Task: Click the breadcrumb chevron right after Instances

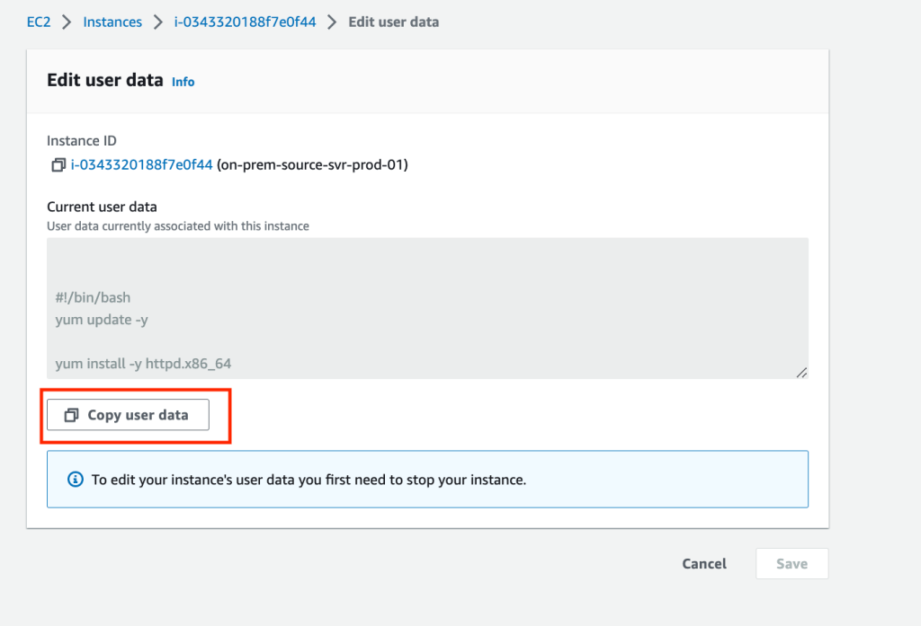Action: pos(158,22)
